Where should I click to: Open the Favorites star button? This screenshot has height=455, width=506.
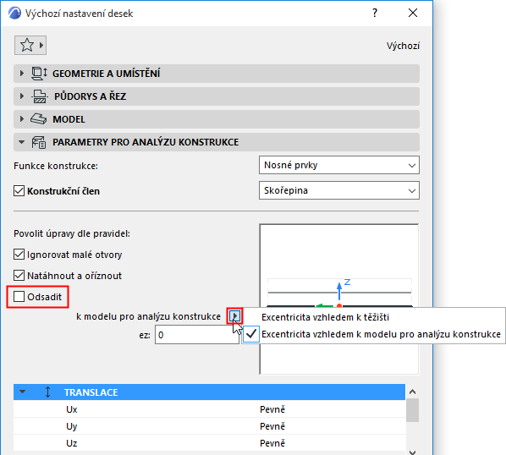pos(30,45)
